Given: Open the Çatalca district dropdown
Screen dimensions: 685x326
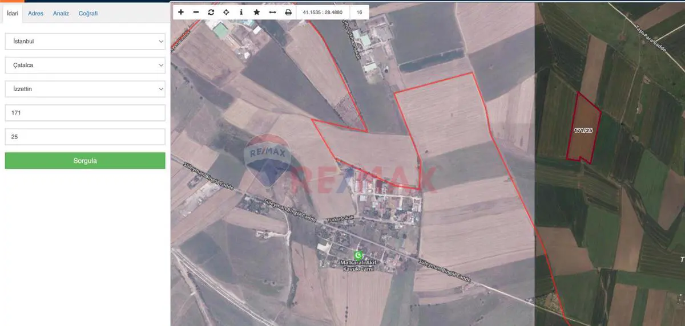Looking at the screenshot, I should 85,66.
